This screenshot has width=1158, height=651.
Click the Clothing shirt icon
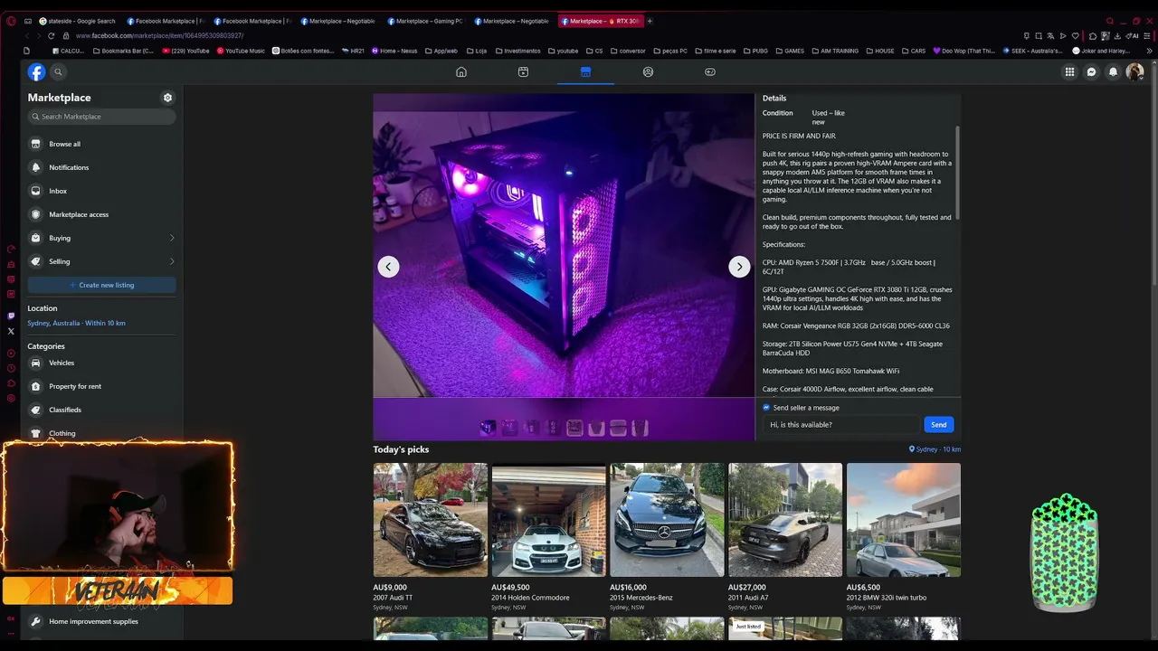click(x=36, y=433)
